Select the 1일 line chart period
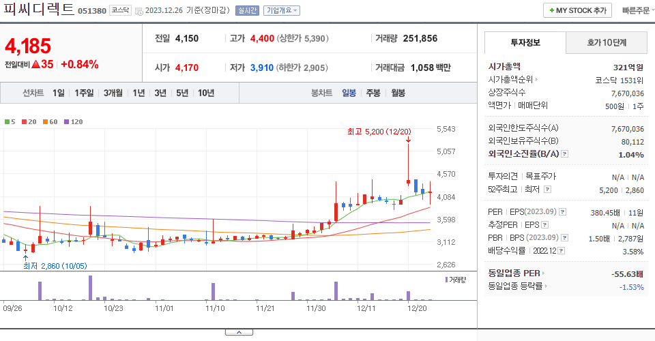 59,93
